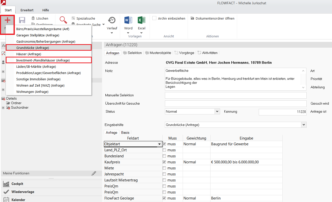332x202 pixels.
Task: Open the Eingabehilfe dropdown
Action: 304,125
